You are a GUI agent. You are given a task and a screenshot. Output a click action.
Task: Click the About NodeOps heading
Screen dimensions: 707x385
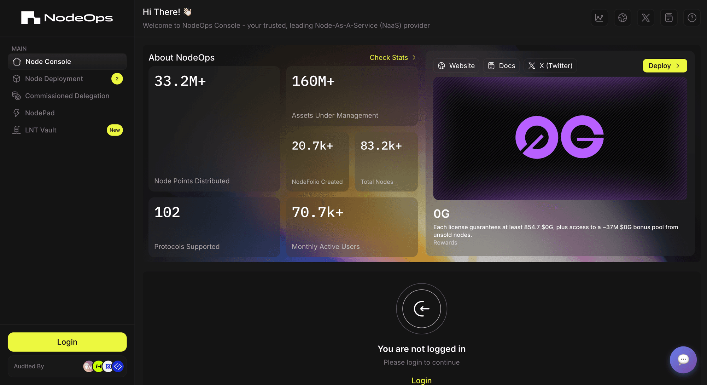click(181, 57)
